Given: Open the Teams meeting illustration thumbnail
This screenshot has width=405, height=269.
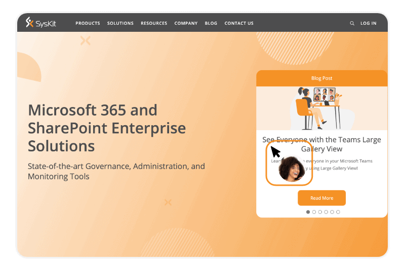Looking at the screenshot, I should tap(321, 109).
